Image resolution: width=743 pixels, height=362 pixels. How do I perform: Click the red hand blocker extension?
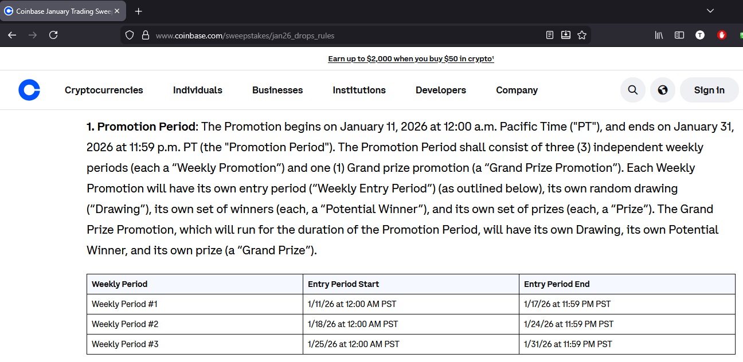click(722, 35)
